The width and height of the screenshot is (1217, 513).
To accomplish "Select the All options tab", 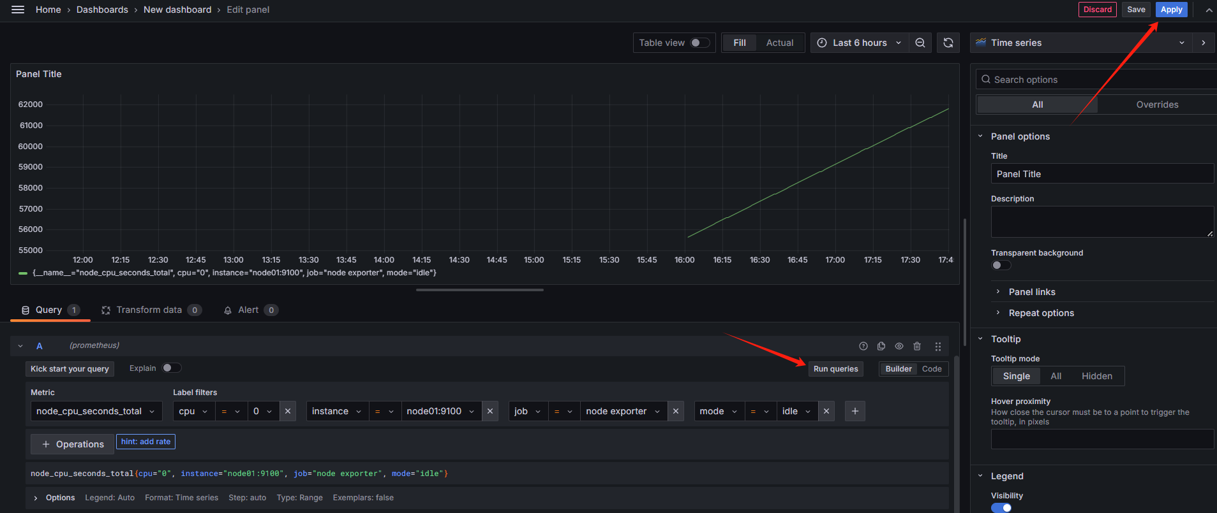I will pos(1037,105).
